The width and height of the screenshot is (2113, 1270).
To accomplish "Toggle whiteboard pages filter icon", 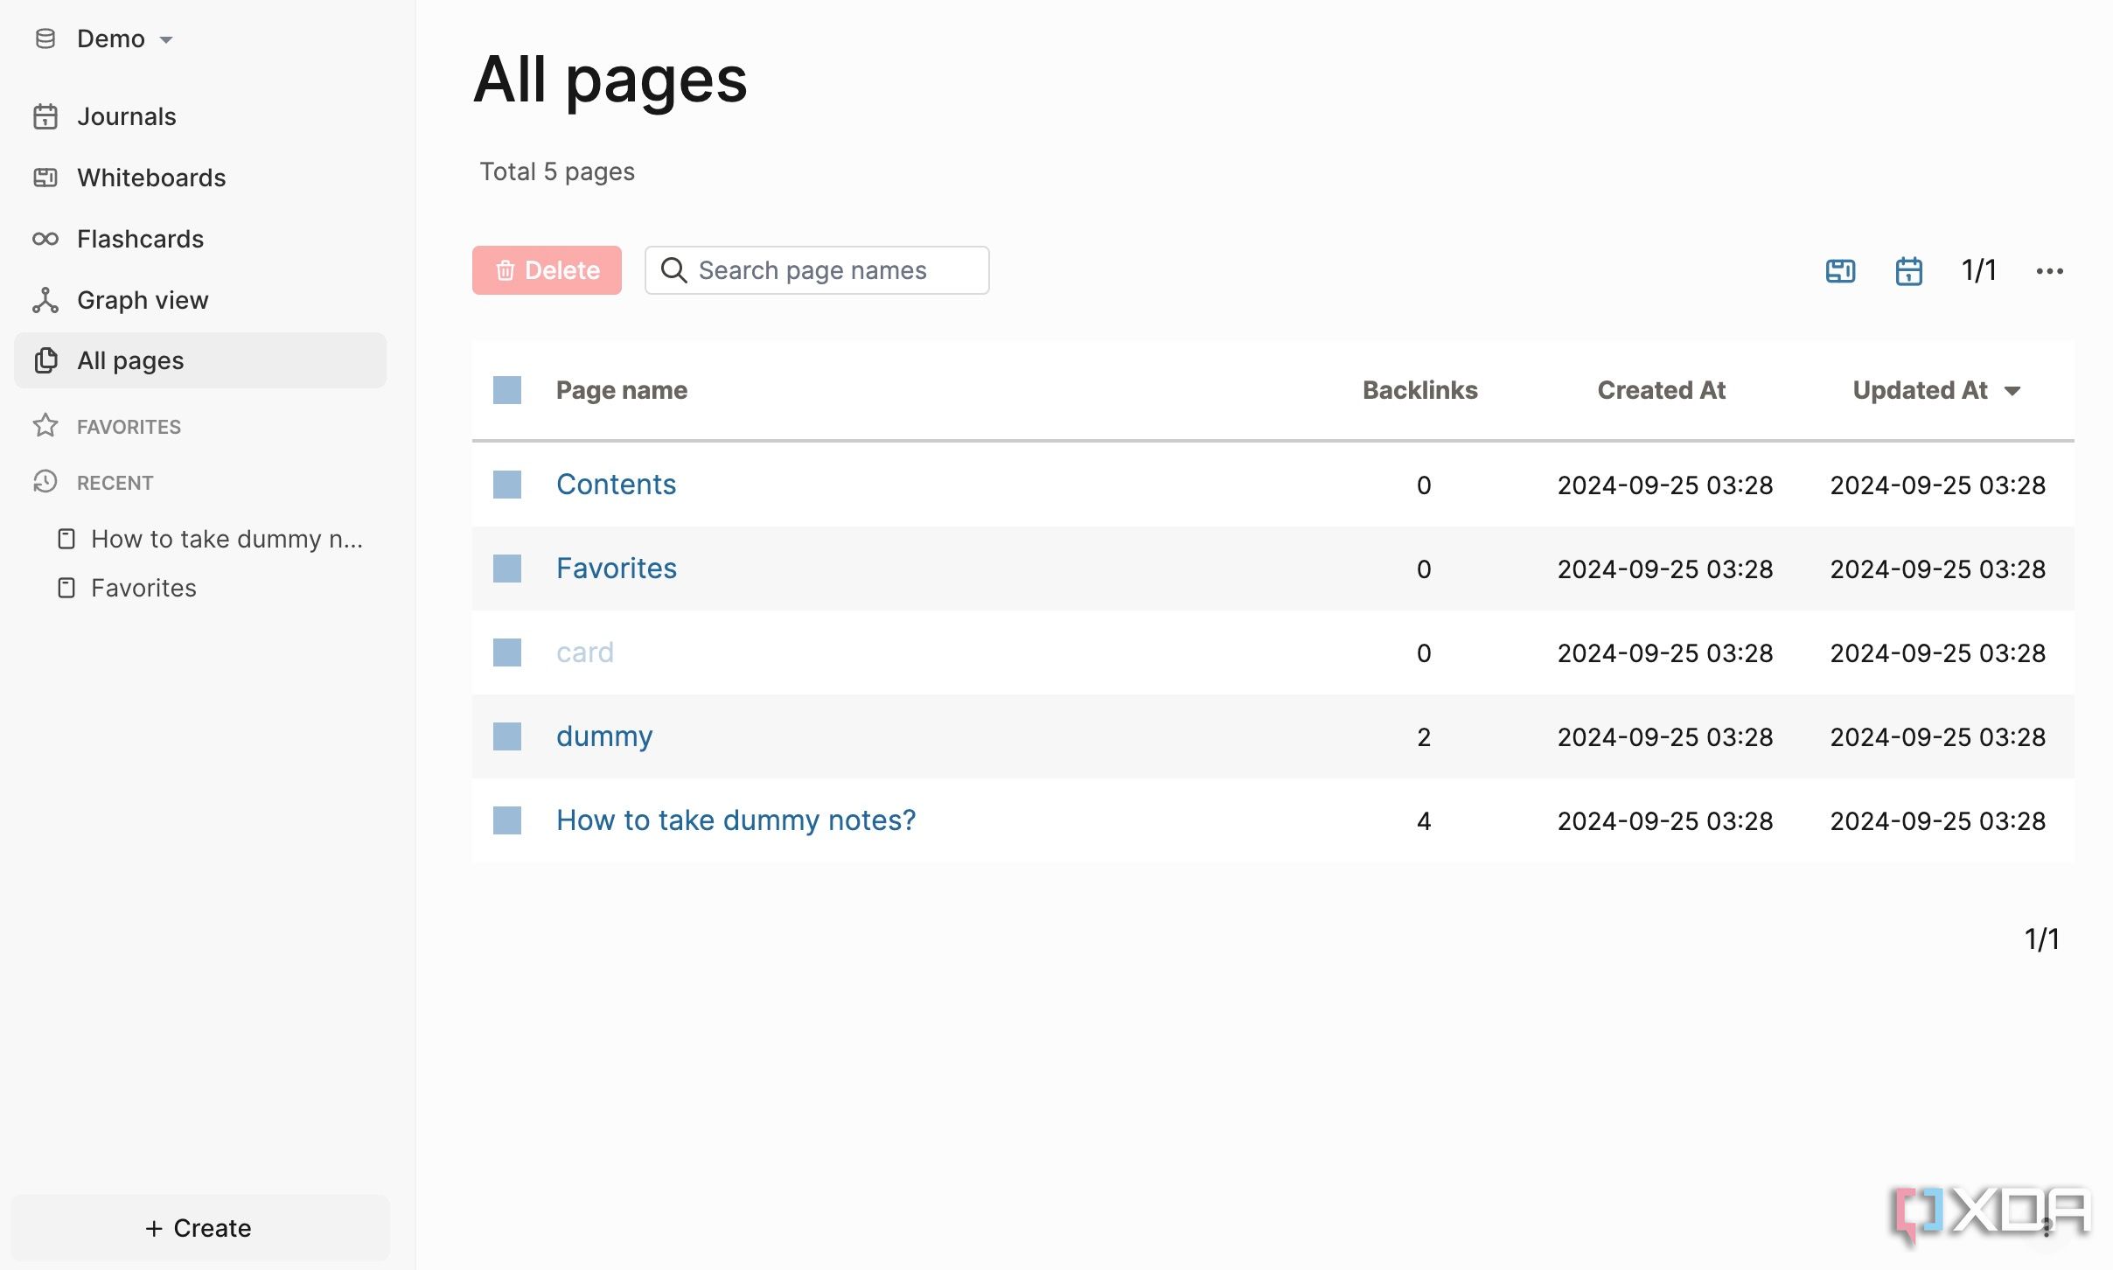I will click(x=1840, y=271).
